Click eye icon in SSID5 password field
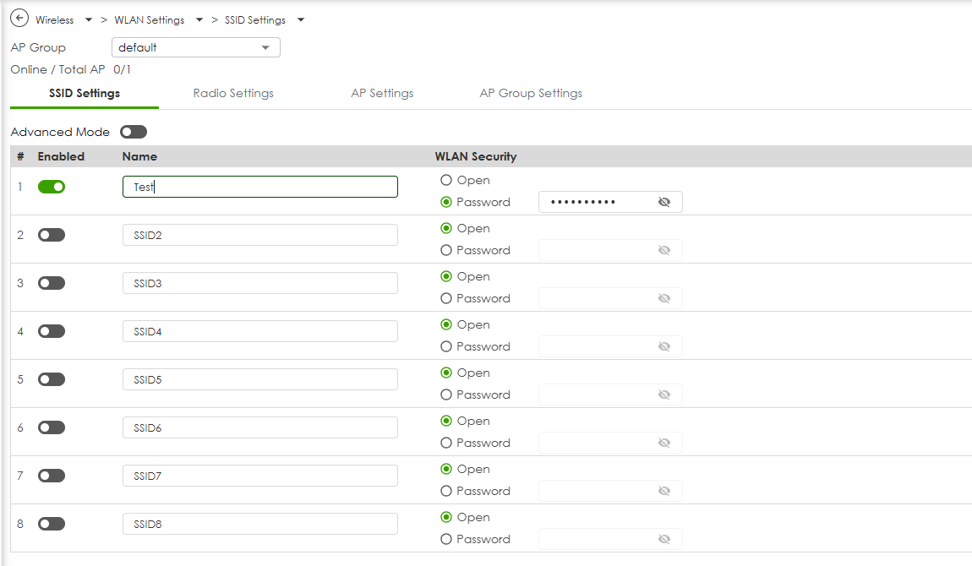Screen dimensions: 972x566 [663, 395]
